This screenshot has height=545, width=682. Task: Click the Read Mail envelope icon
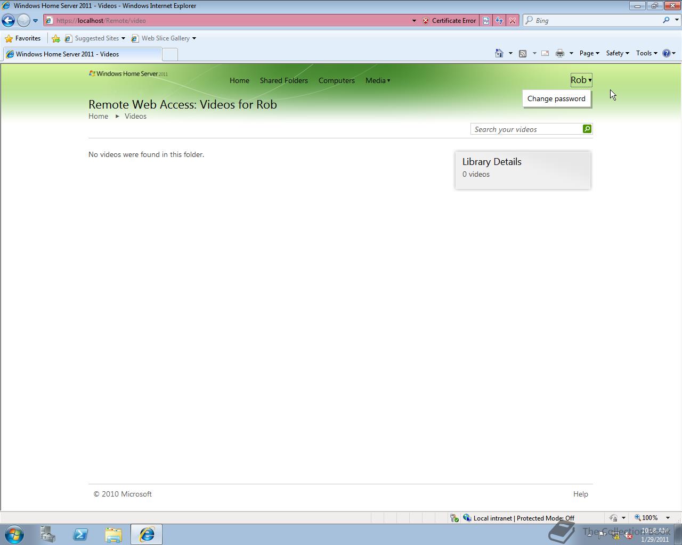pyautogui.click(x=545, y=53)
